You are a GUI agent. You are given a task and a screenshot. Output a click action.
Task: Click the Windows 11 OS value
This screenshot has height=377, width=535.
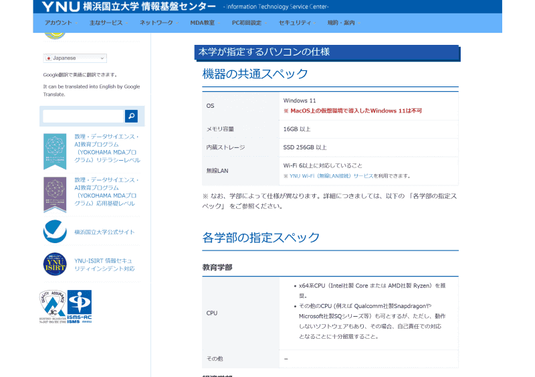300,101
